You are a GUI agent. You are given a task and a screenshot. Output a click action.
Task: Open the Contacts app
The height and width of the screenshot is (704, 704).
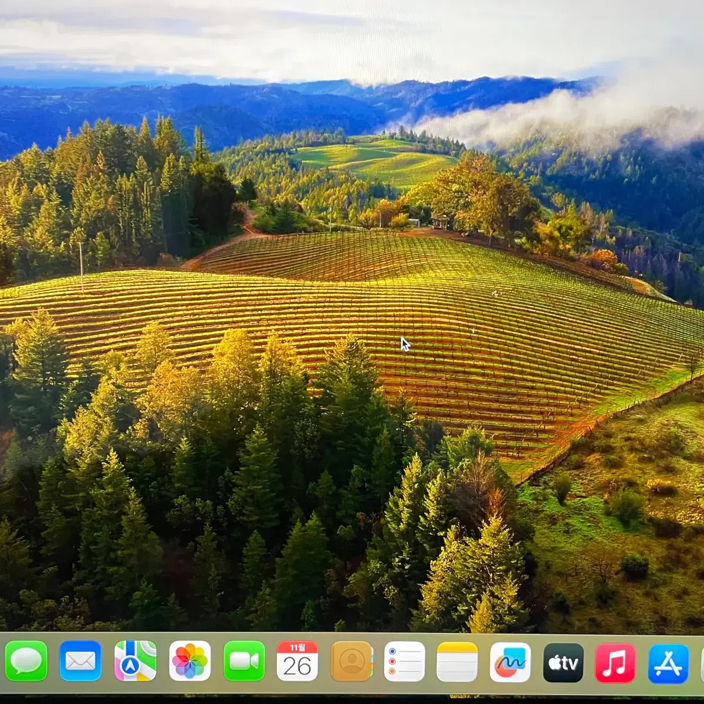tap(351, 661)
